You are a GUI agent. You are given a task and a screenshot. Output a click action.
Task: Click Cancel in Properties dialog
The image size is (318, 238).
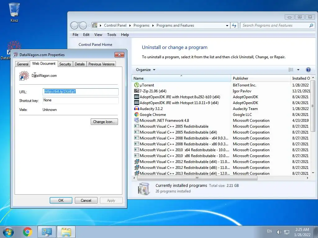tap(86, 201)
